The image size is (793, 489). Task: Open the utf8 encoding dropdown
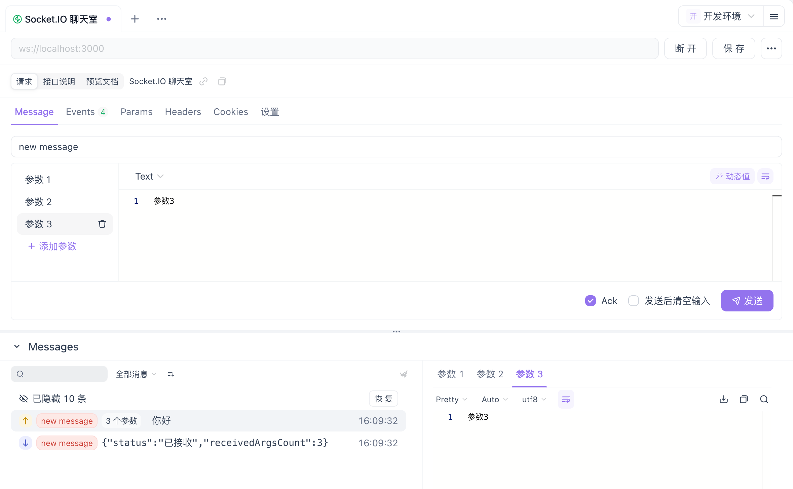click(x=534, y=399)
